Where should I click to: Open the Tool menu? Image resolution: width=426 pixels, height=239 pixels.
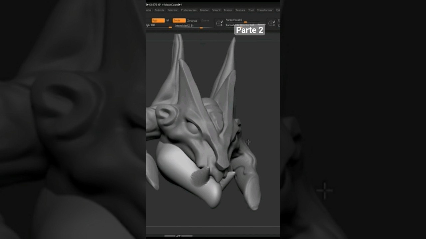[x=251, y=10]
